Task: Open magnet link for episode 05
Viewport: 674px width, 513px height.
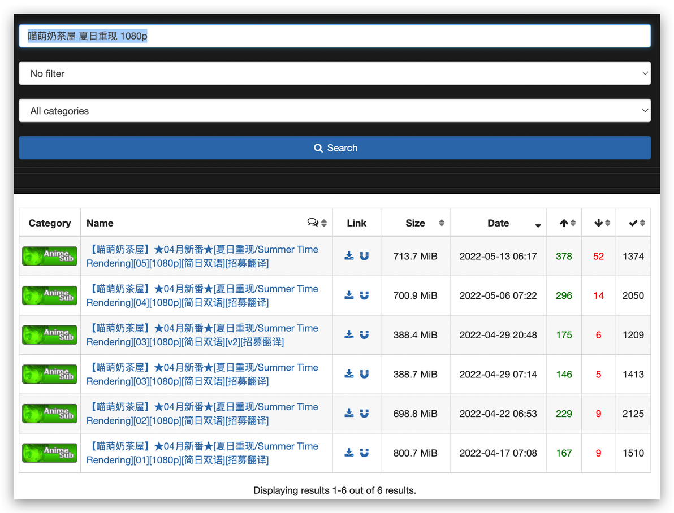Action: [x=364, y=256]
